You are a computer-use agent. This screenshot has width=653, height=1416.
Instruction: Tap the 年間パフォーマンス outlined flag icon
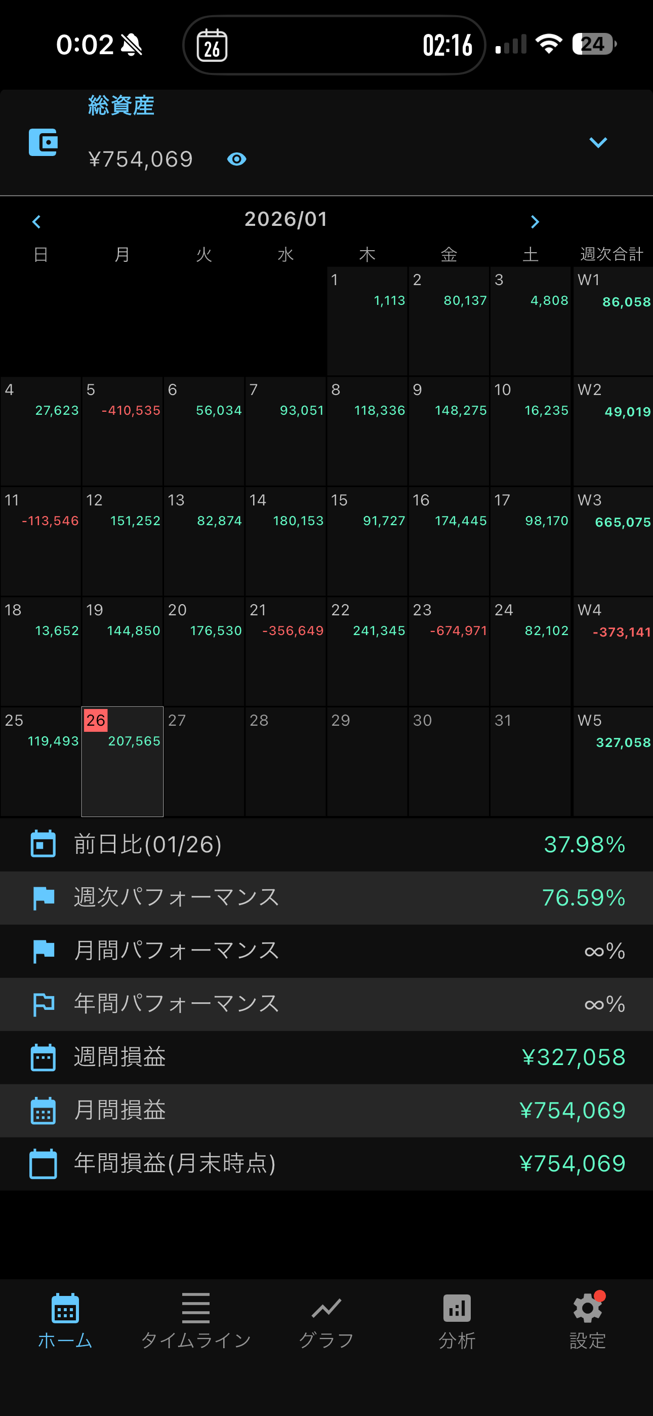(x=43, y=1004)
